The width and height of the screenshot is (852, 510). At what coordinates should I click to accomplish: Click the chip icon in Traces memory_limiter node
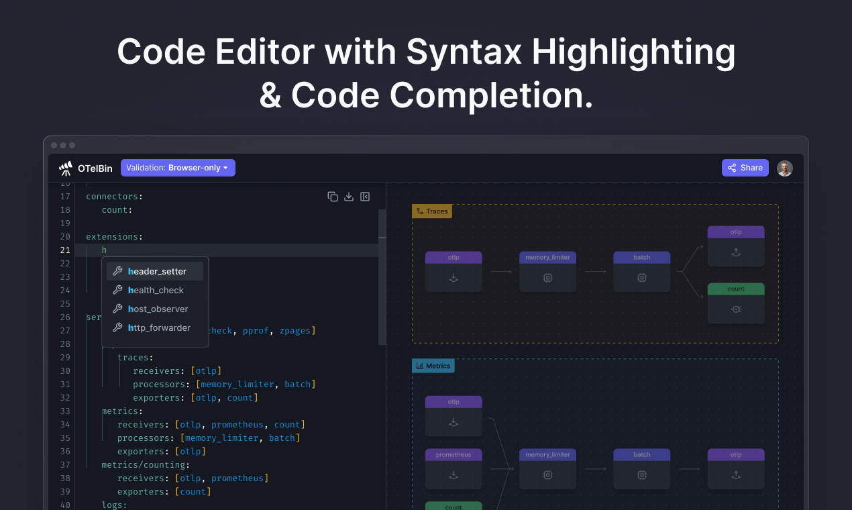point(547,278)
